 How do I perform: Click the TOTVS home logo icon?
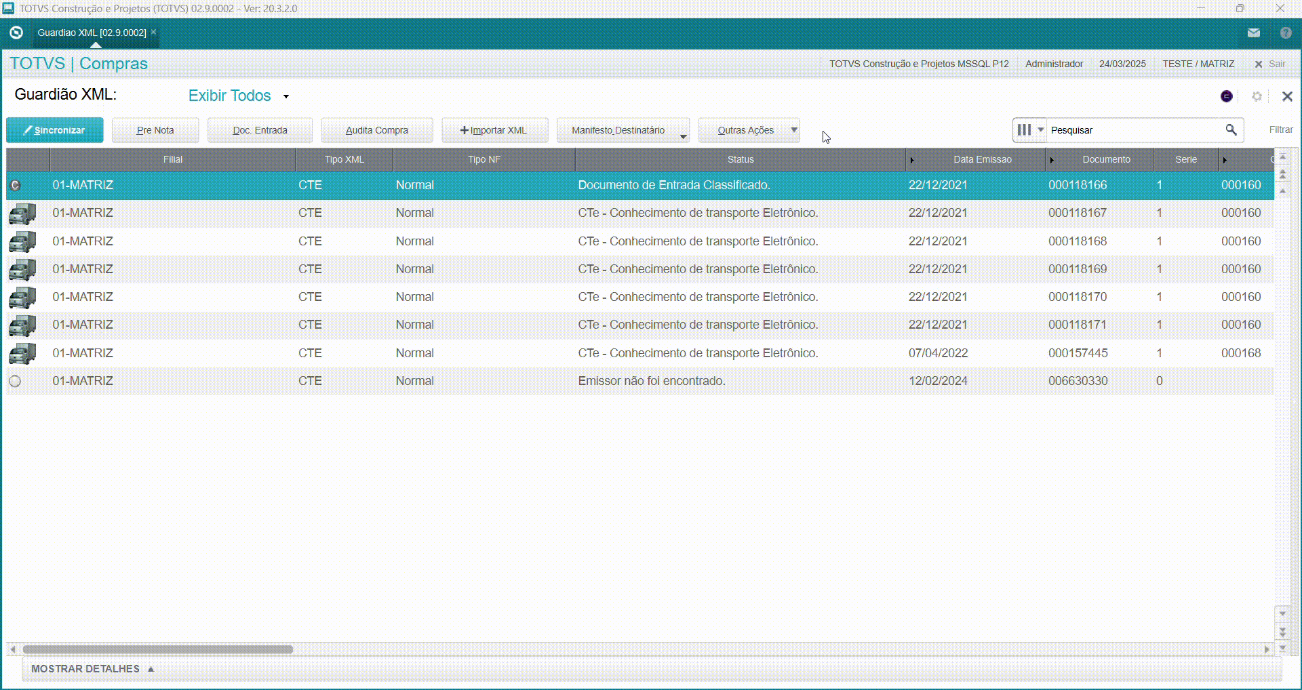tap(16, 33)
